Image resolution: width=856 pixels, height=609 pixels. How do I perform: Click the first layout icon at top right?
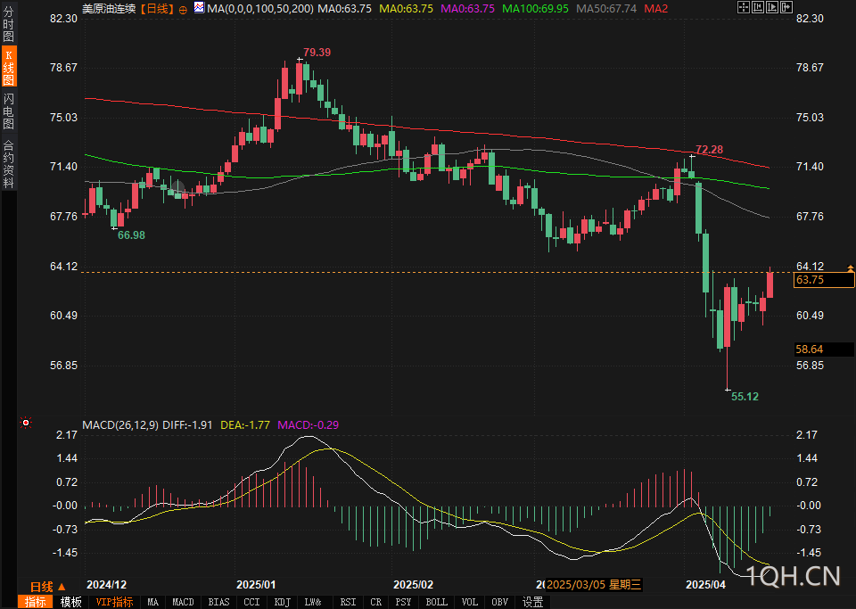pos(745,8)
